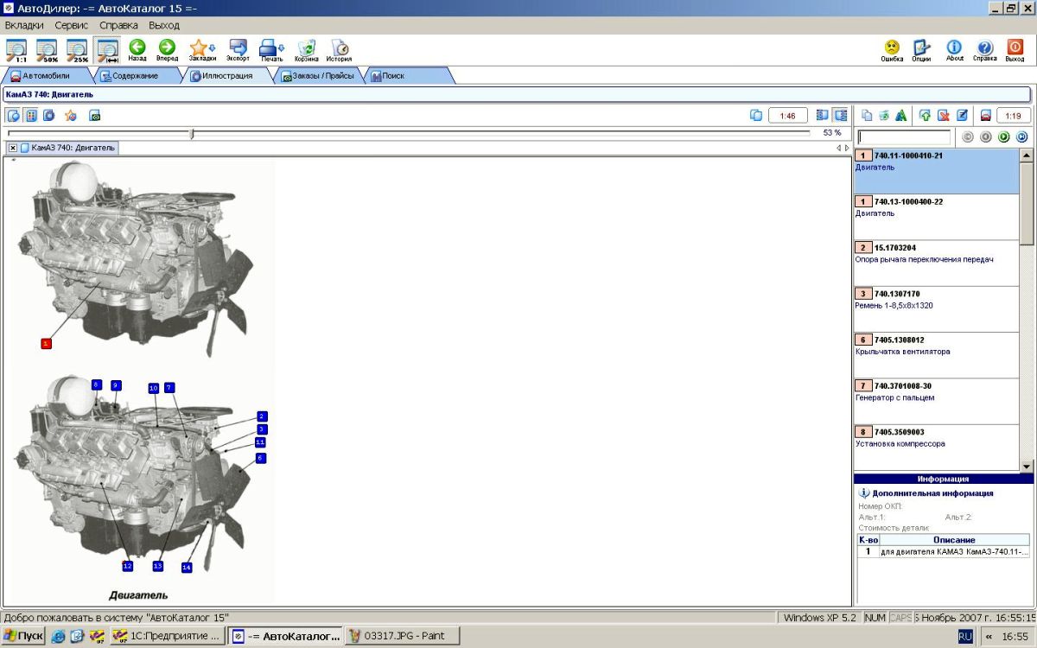Switch to the Заказы / Прайсы tab
1037x648 pixels.
click(x=318, y=76)
